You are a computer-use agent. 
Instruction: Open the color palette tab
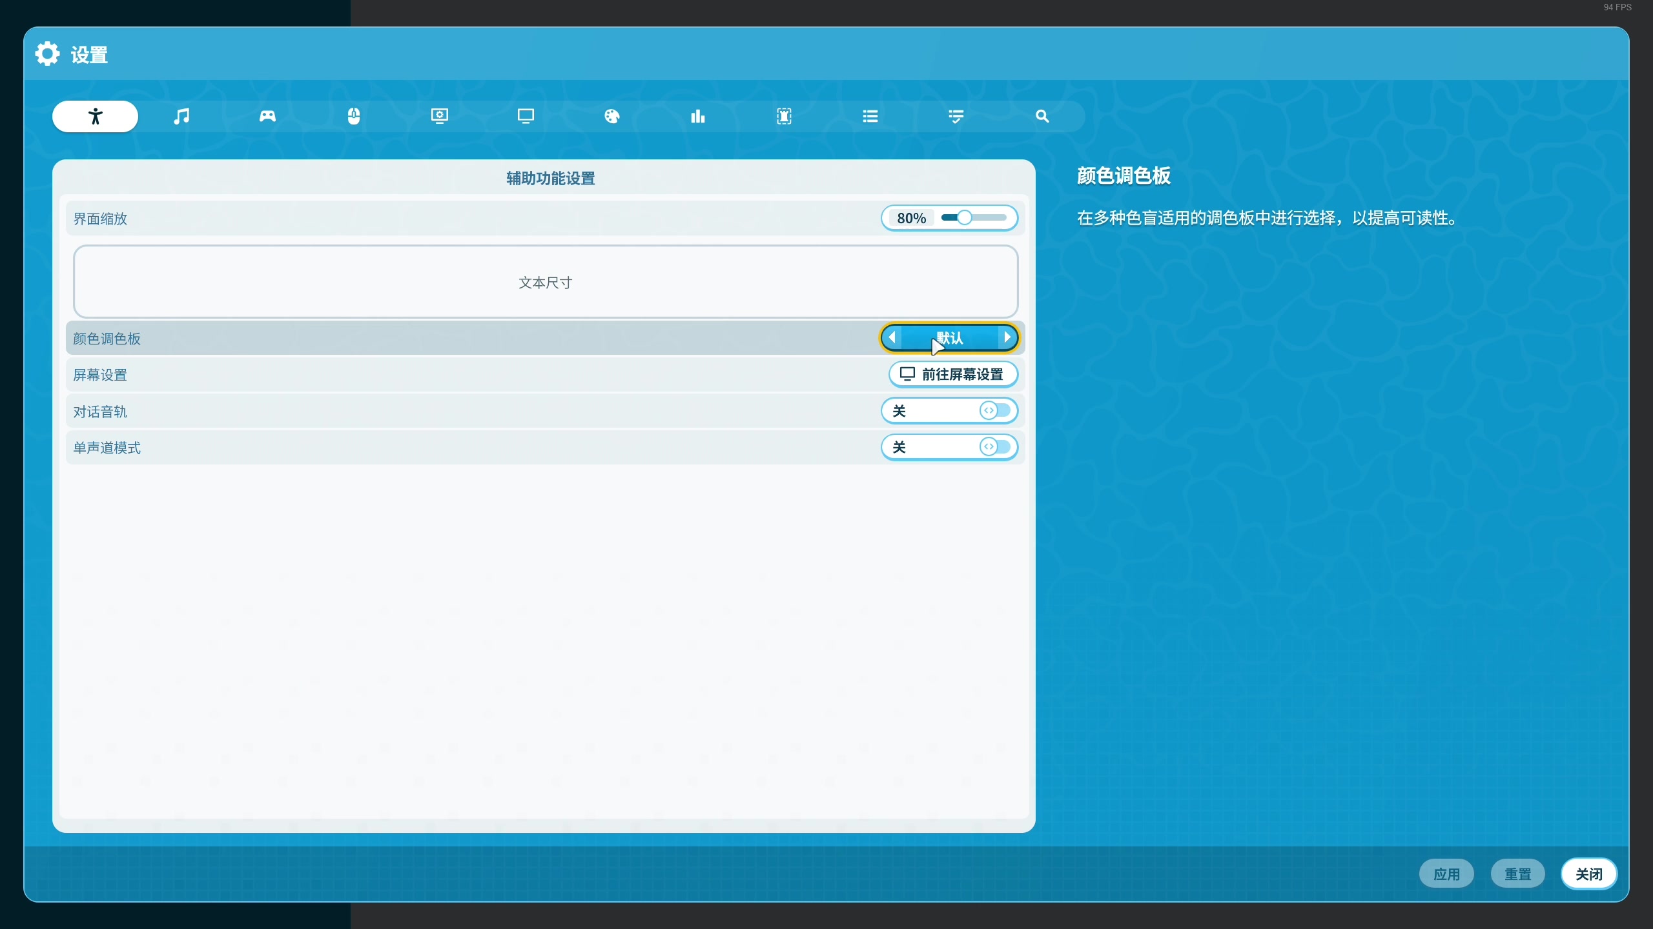611,116
